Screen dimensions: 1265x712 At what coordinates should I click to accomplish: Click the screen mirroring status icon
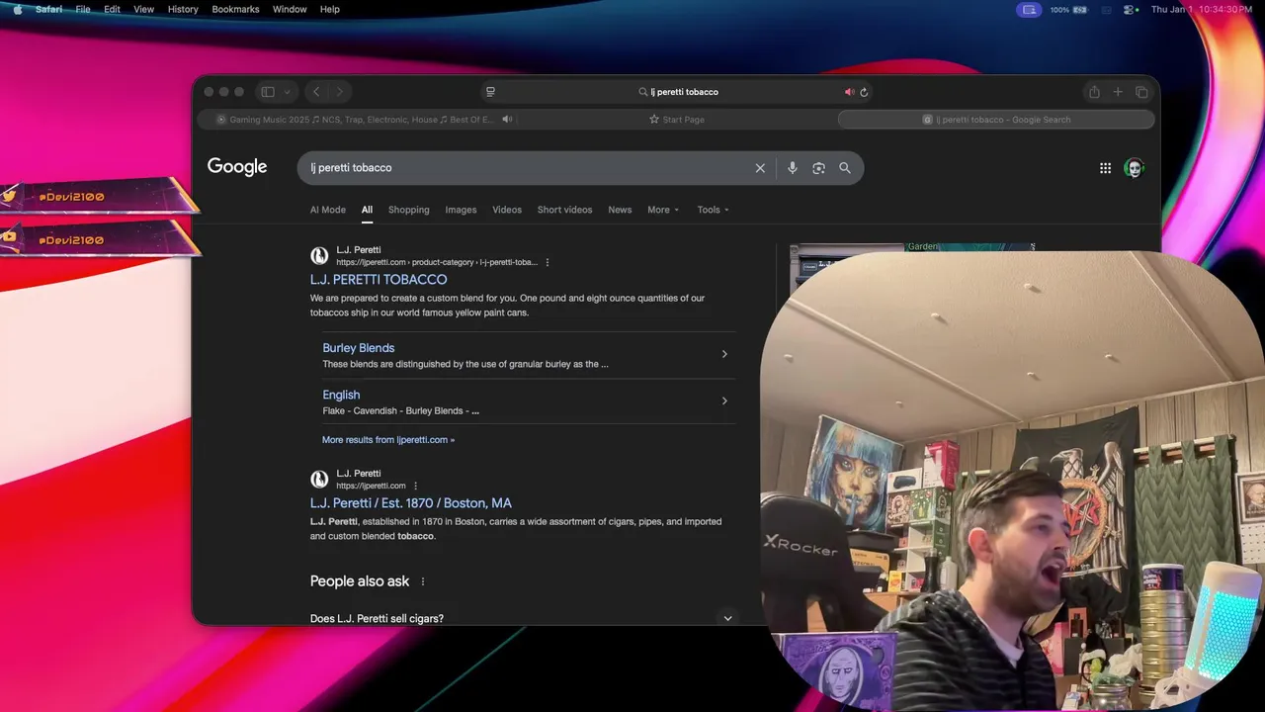1029,9
